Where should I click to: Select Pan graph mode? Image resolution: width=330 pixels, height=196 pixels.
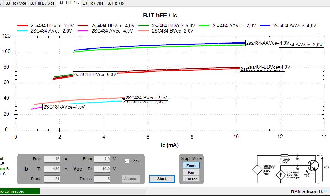pyautogui.click(x=191, y=172)
